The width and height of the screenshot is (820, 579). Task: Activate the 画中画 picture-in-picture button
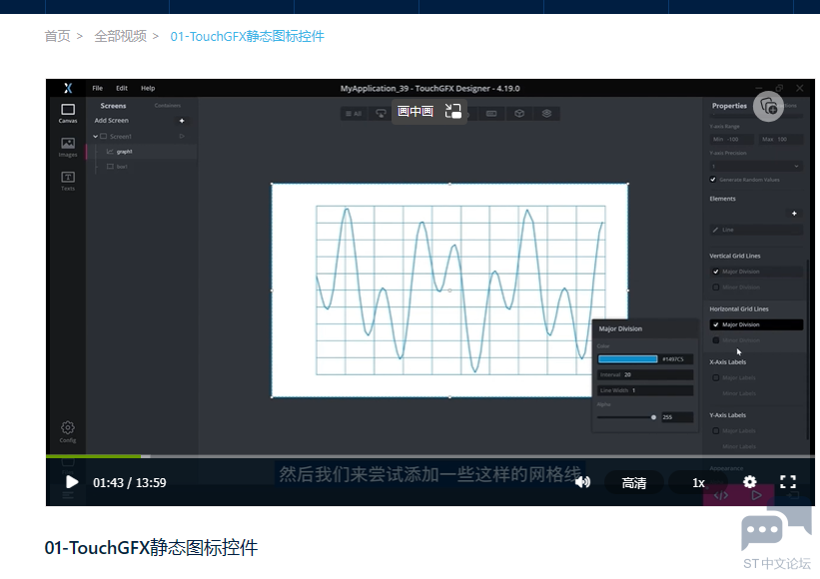click(428, 111)
